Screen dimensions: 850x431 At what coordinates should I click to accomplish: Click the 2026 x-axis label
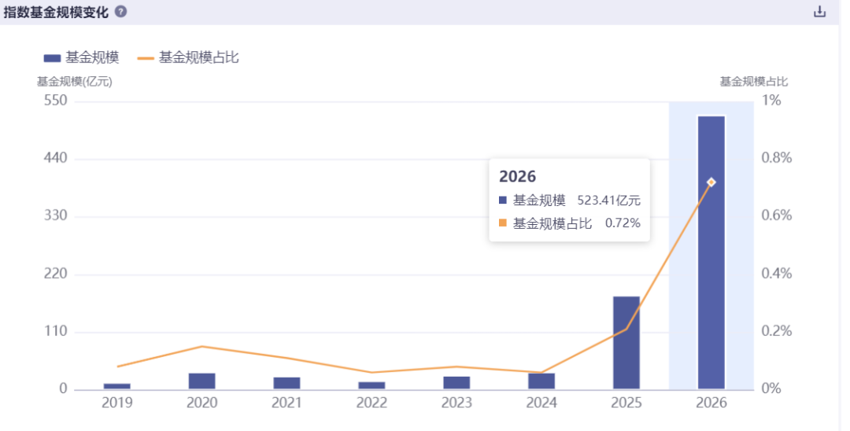[x=711, y=403]
